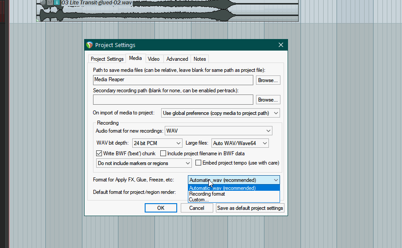Select the Media tab
402x248 pixels.
[x=135, y=58]
